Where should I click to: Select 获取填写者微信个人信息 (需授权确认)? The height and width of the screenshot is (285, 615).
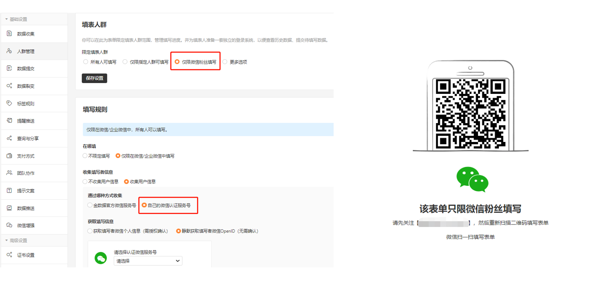coord(90,231)
